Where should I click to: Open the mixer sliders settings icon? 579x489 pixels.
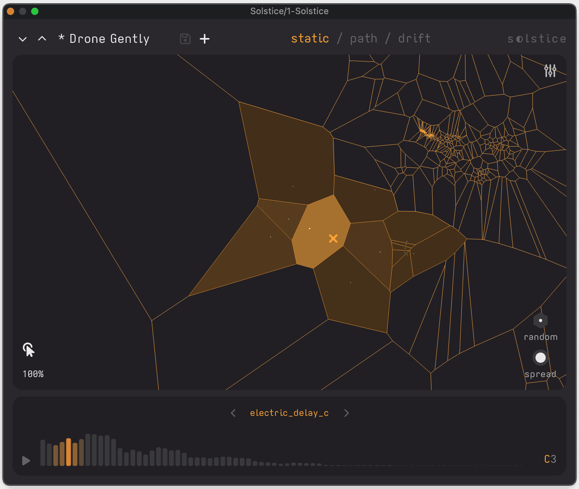pyautogui.click(x=550, y=71)
